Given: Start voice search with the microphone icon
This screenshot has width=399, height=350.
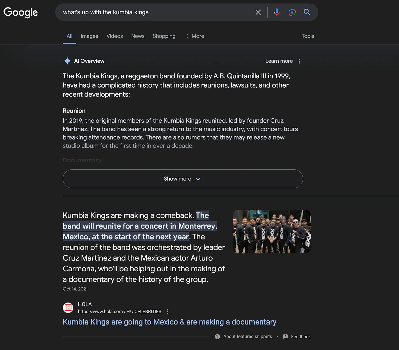Looking at the screenshot, I should (x=277, y=12).
